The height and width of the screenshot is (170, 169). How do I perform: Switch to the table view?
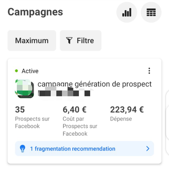tap(151, 12)
